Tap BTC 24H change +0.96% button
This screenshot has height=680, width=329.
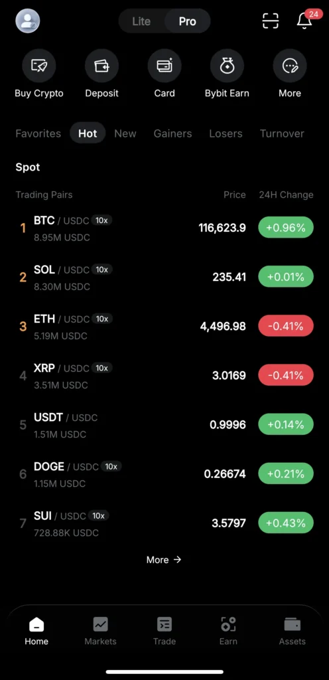286,228
